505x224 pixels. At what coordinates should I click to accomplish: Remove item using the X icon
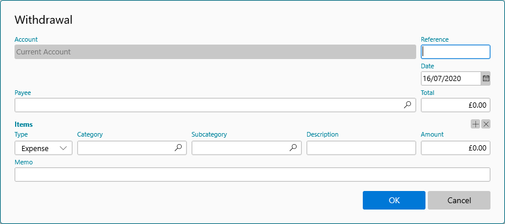coord(486,124)
